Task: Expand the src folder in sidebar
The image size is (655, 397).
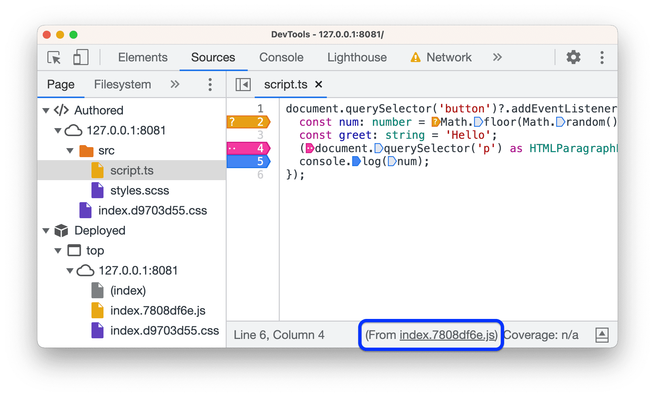Action: coord(69,149)
